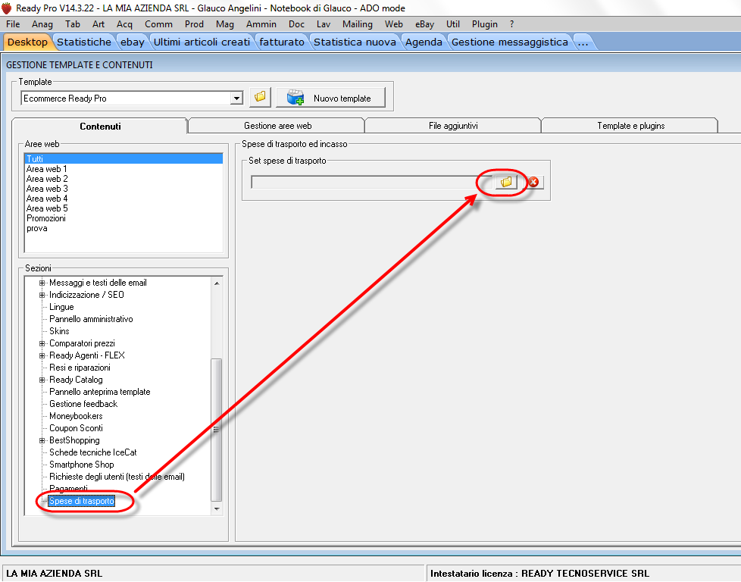Open the Plugin menu
The height and width of the screenshot is (582, 741).
tap(484, 24)
